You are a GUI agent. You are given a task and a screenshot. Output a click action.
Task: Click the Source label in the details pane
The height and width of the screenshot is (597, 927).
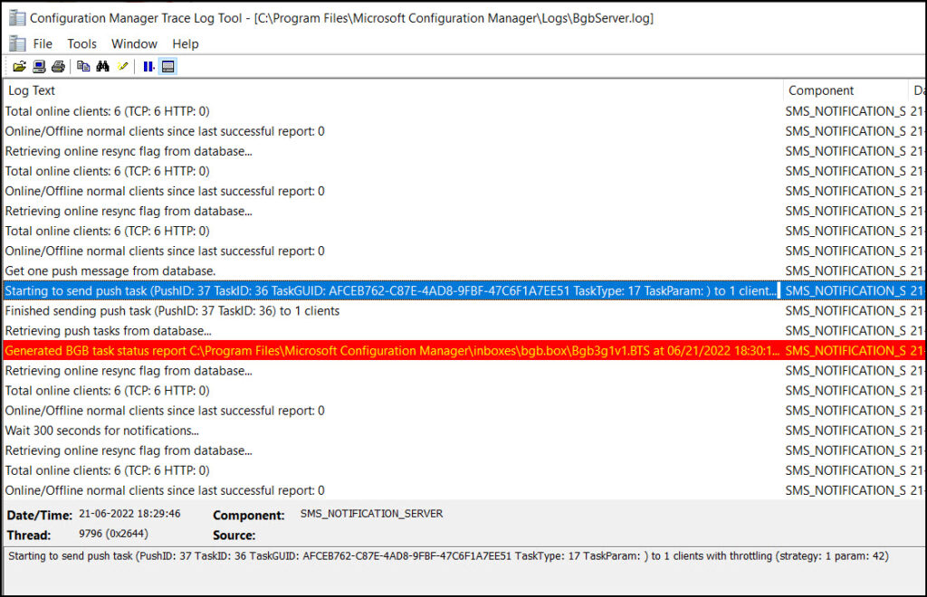[x=234, y=535]
